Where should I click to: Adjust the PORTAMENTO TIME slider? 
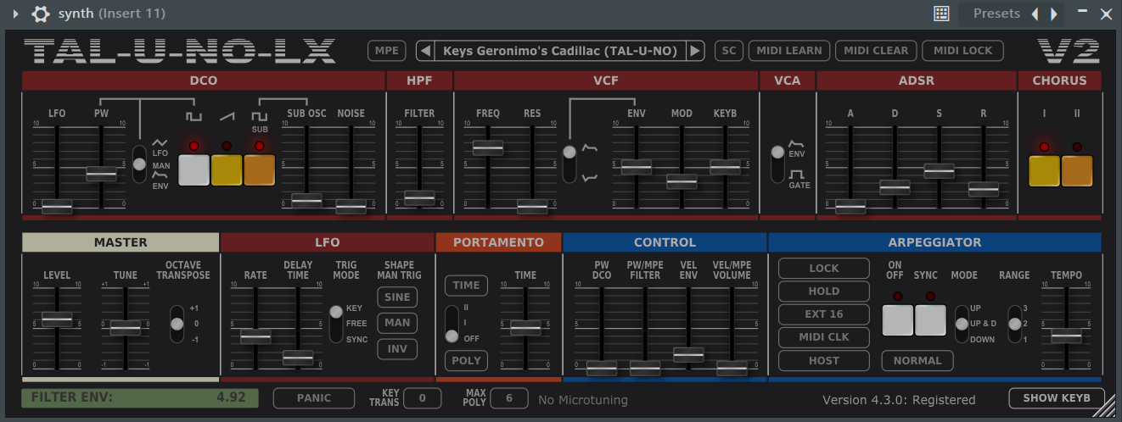click(x=525, y=327)
